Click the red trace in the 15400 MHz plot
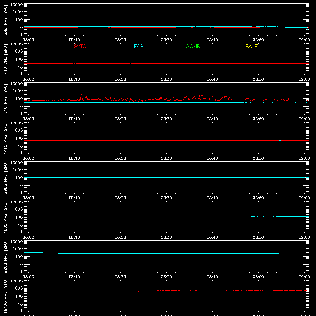 pos(166,291)
